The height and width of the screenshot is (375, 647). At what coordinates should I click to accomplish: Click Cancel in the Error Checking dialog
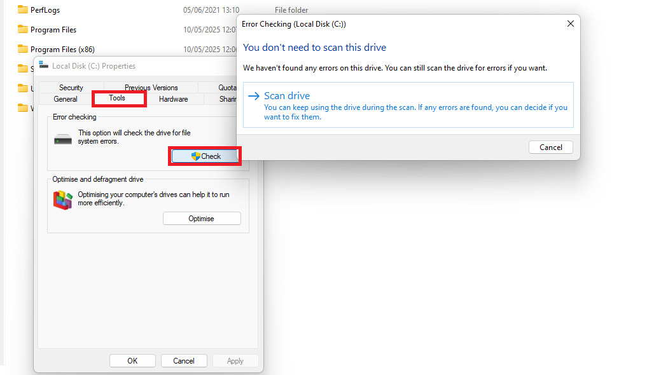pos(550,147)
